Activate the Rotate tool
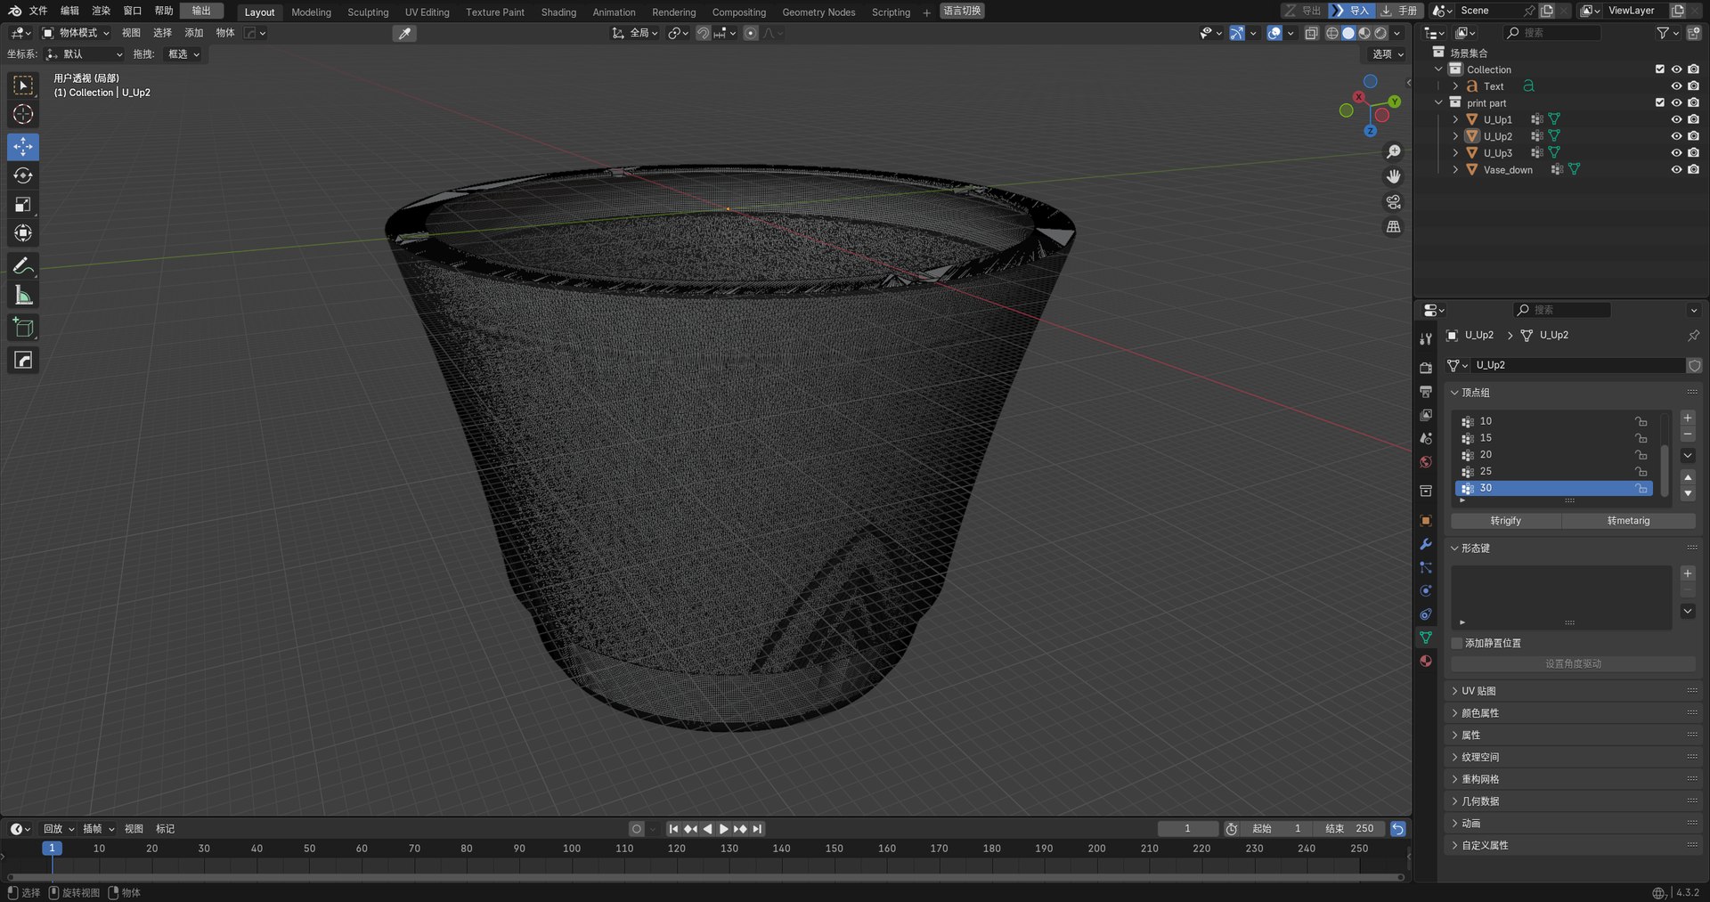 tap(23, 175)
